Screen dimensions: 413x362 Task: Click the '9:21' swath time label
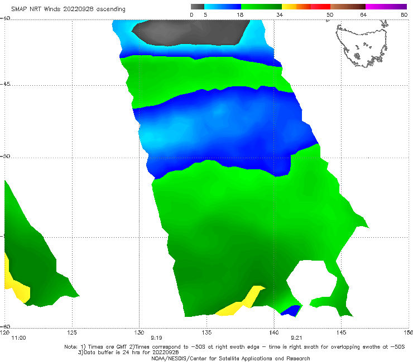tap(296, 338)
